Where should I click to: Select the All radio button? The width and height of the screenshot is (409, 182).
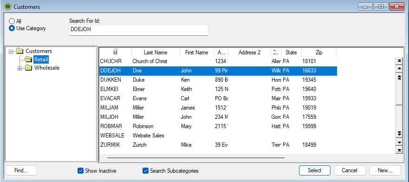pyautogui.click(x=12, y=21)
